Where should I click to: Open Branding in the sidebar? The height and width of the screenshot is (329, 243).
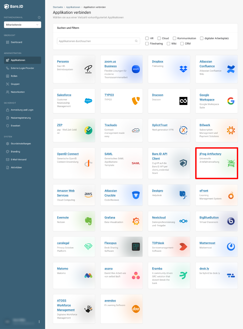[22, 152]
